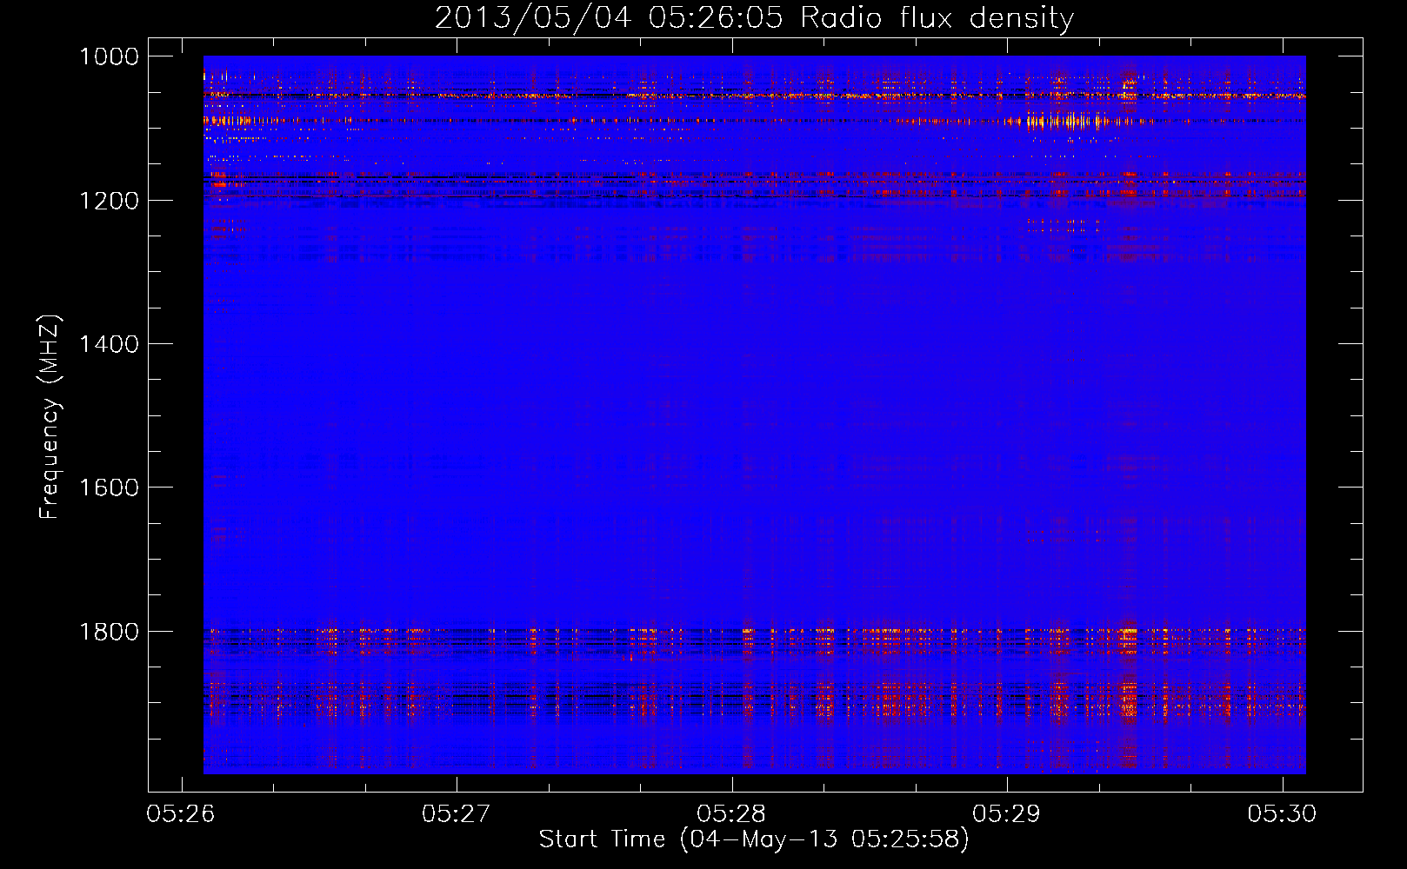Click the 05:30 time tick label
This screenshot has width=1407, height=869.
[1282, 813]
